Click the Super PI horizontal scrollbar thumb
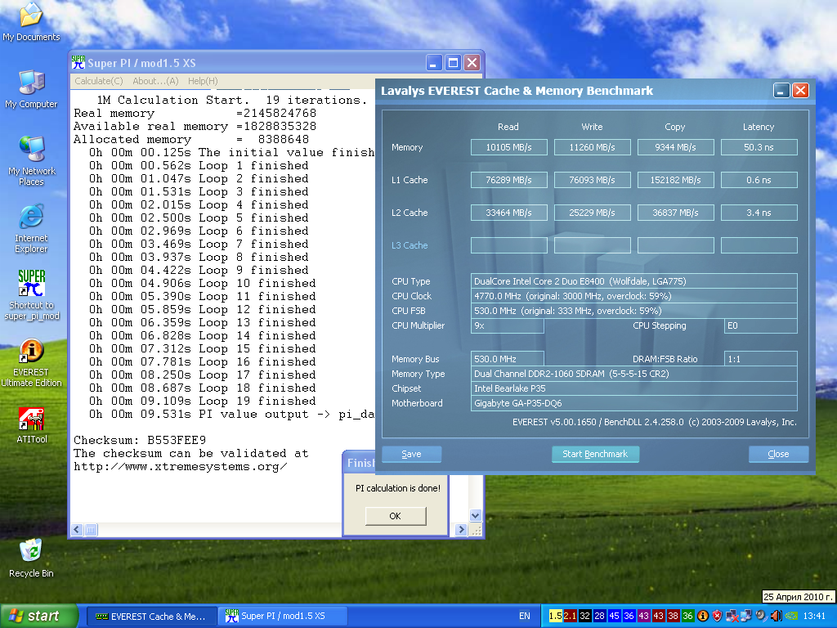Image resolution: width=837 pixels, height=628 pixels. 91,530
